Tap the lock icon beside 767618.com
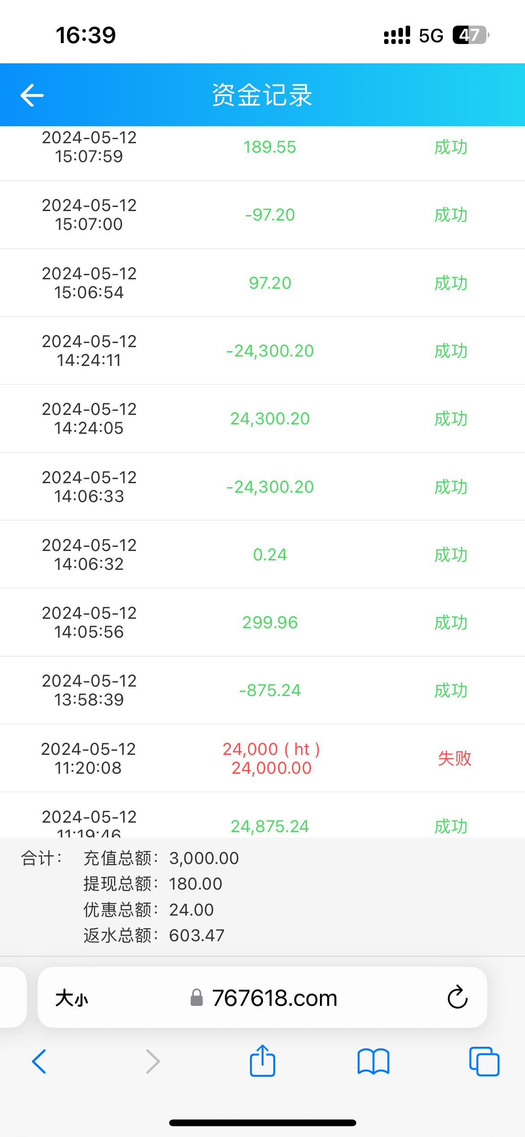Image resolution: width=525 pixels, height=1137 pixels. (x=197, y=998)
